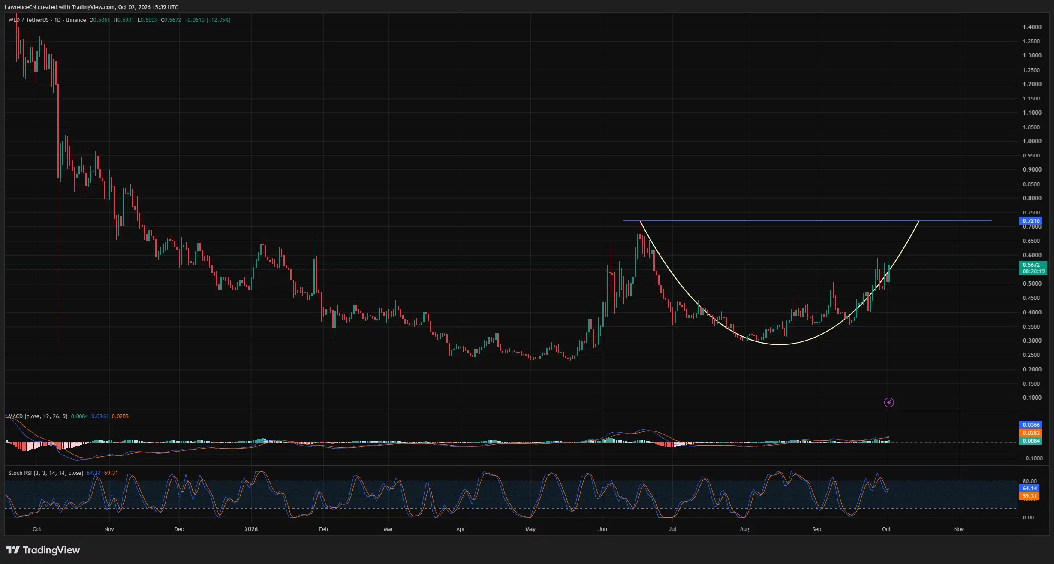This screenshot has height=564, width=1054.
Task: Click the O0.5061 open value in legend
Action: (x=100, y=20)
